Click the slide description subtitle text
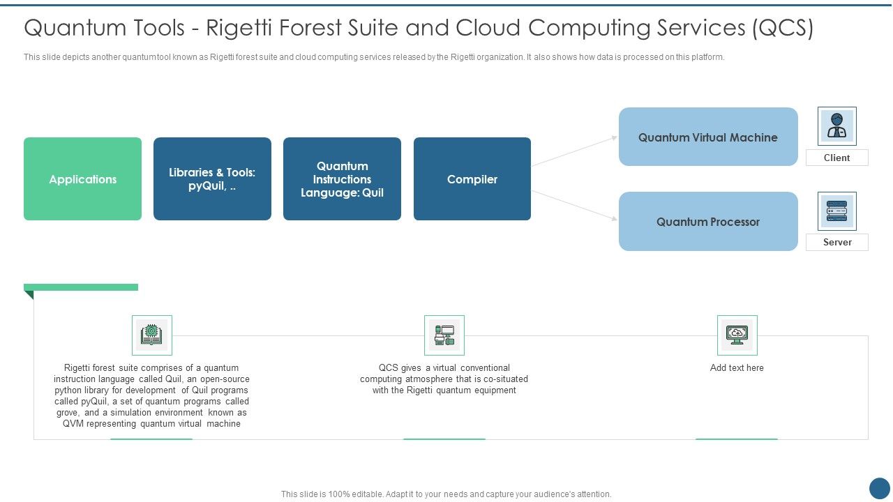Viewport: 893px width, 502px height. tap(374, 57)
